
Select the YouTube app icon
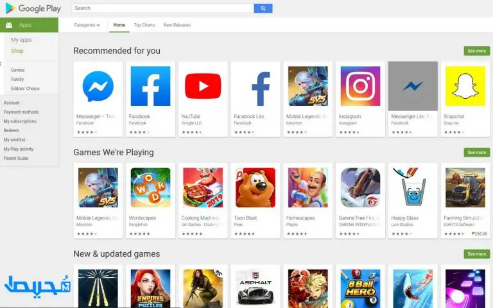pos(203,86)
